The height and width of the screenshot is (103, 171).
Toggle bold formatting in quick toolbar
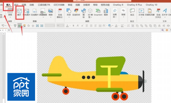click(74, 26)
